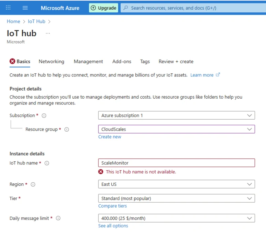The width and height of the screenshot is (266, 233).
Task: Click the Microsoft Azure portal title
Action: click(x=60, y=8)
